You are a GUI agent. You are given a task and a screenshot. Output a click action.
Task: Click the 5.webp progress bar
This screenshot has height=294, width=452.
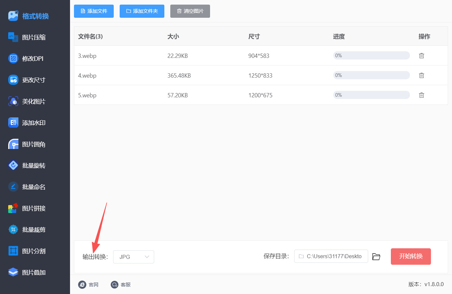(x=371, y=95)
